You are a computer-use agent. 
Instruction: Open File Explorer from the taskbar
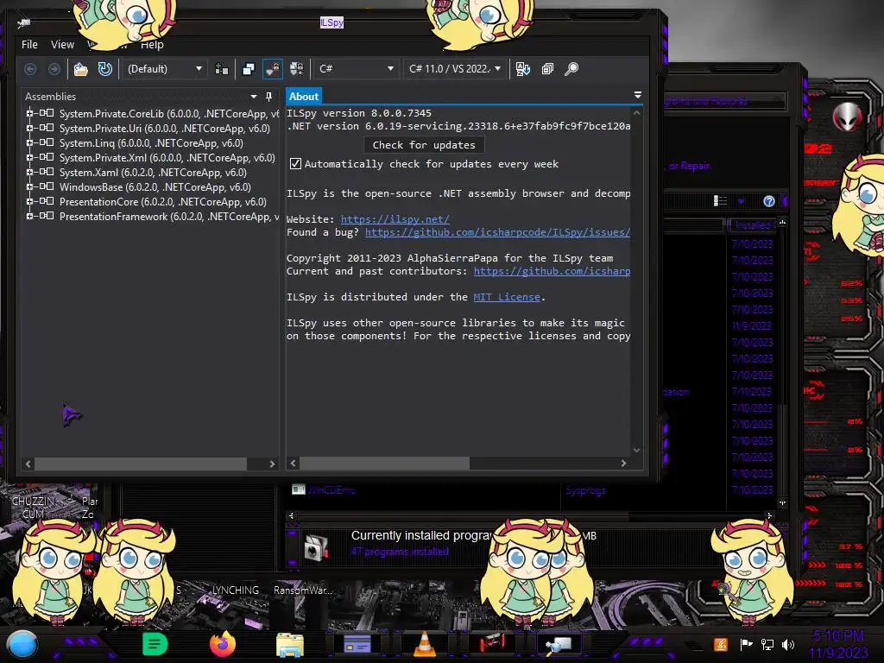coord(290,645)
